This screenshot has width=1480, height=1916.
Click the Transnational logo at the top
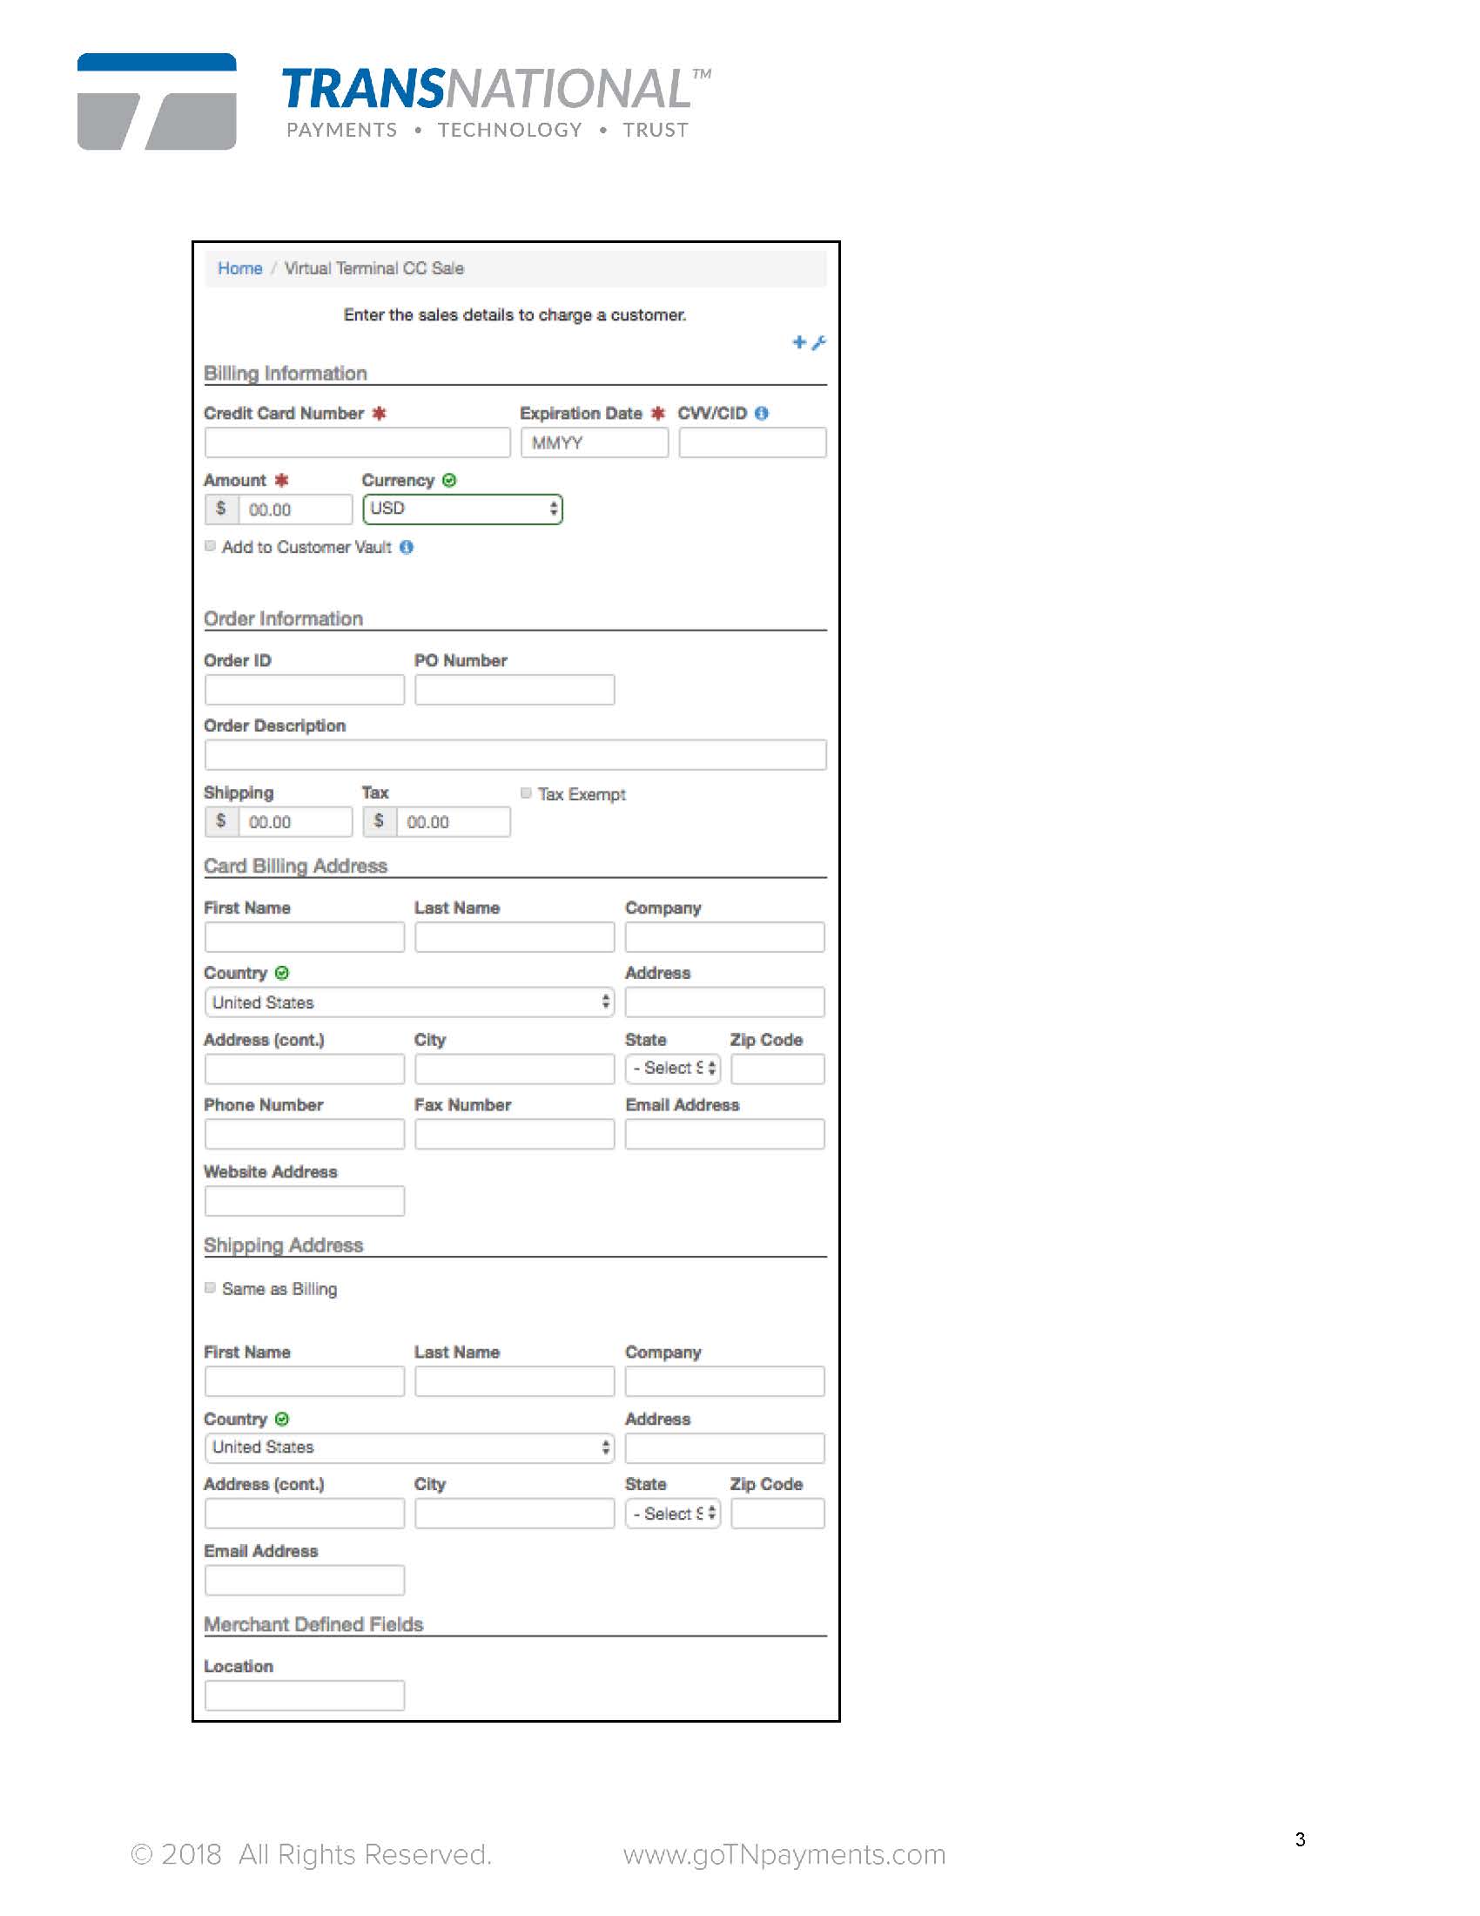[394, 102]
